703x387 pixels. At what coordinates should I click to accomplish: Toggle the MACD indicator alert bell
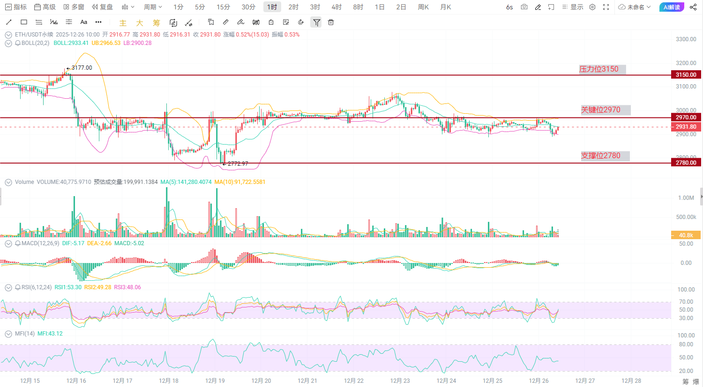(x=18, y=243)
